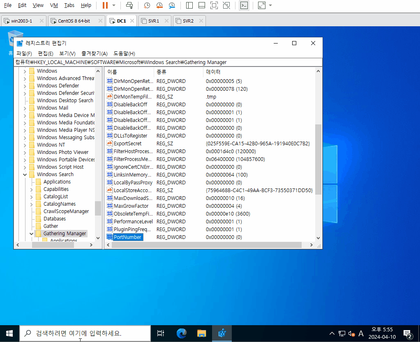Open File Explorer from the taskbar
Viewport: 420px width, 342px height.
201,333
